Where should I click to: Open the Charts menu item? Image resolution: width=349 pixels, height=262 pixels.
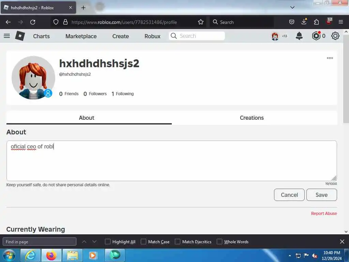point(41,36)
